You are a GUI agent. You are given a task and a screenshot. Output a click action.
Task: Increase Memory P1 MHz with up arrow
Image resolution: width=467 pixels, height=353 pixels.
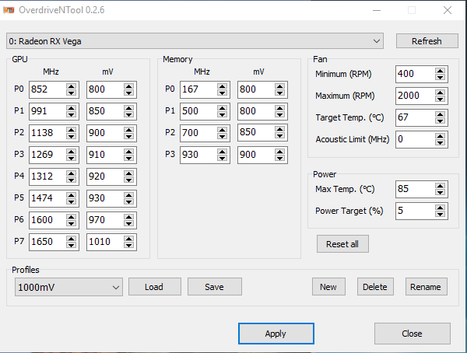222,108
